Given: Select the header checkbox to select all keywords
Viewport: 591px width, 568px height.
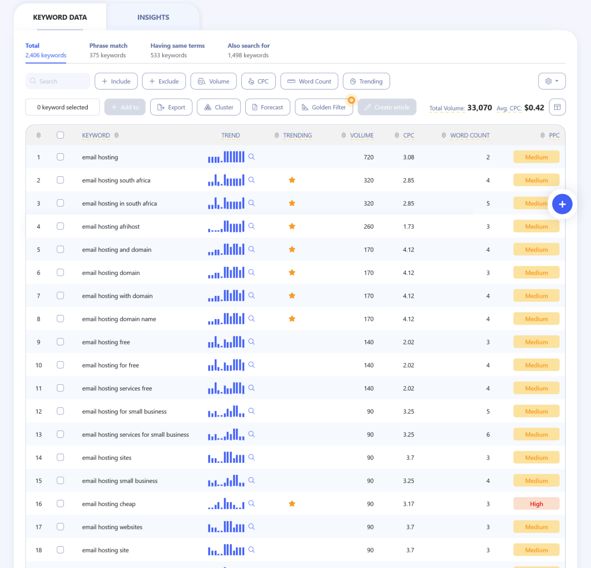Looking at the screenshot, I should click(61, 135).
